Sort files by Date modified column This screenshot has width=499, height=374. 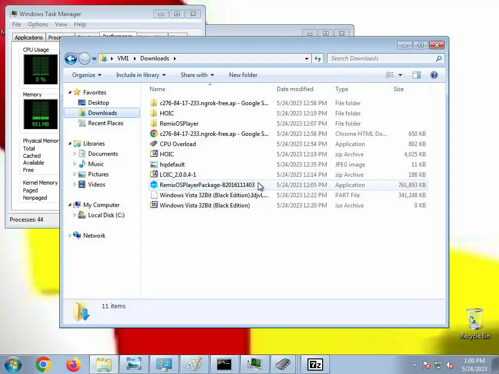coord(303,89)
